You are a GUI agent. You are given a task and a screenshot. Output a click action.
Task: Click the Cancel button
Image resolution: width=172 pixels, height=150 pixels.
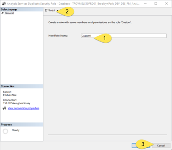pos(161,146)
